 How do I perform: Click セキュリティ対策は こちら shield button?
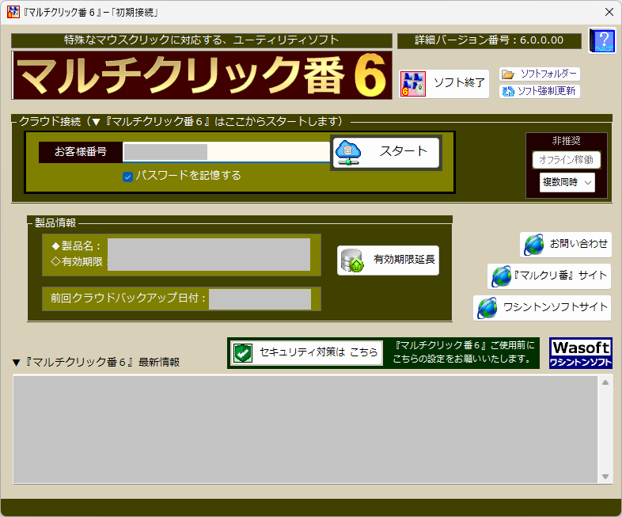tap(306, 353)
